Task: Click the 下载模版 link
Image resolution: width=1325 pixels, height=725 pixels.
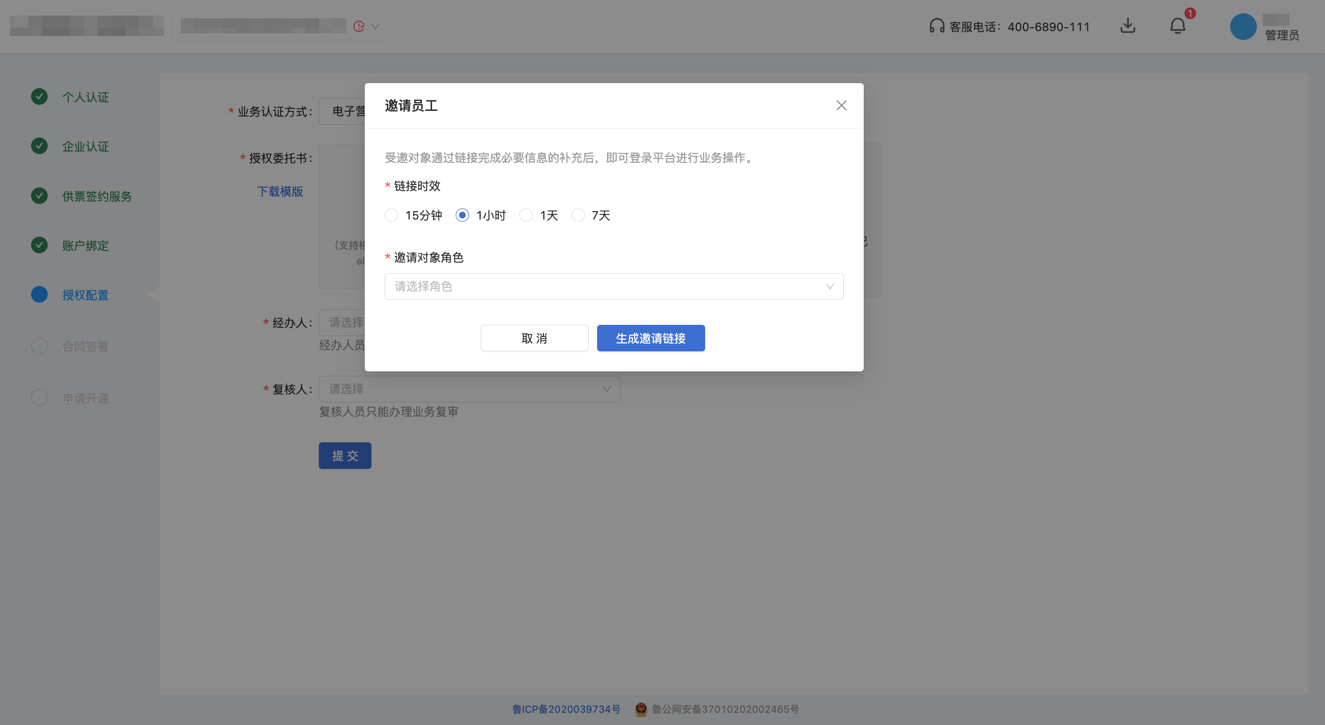Action: point(280,192)
